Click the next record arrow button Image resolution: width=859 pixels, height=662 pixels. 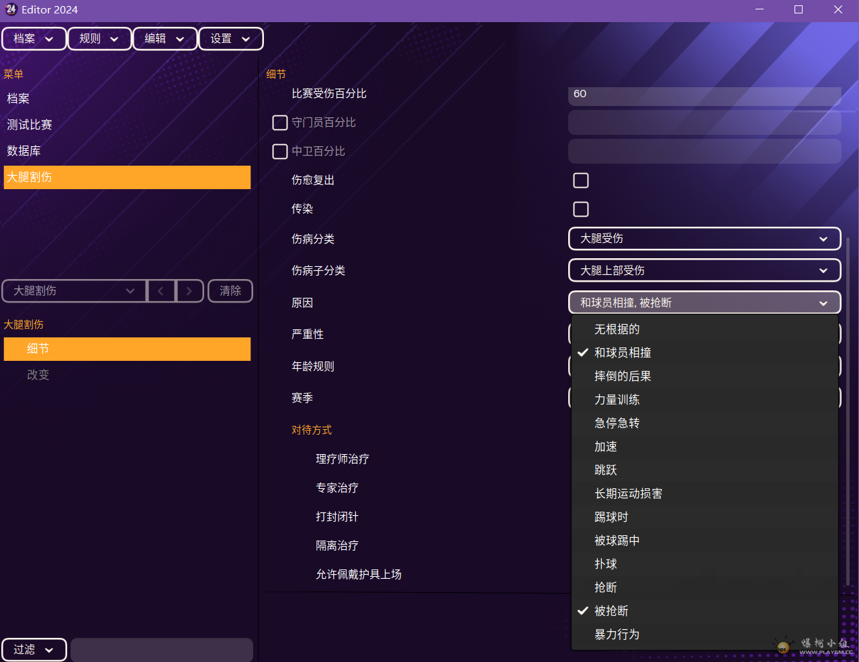[189, 291]
